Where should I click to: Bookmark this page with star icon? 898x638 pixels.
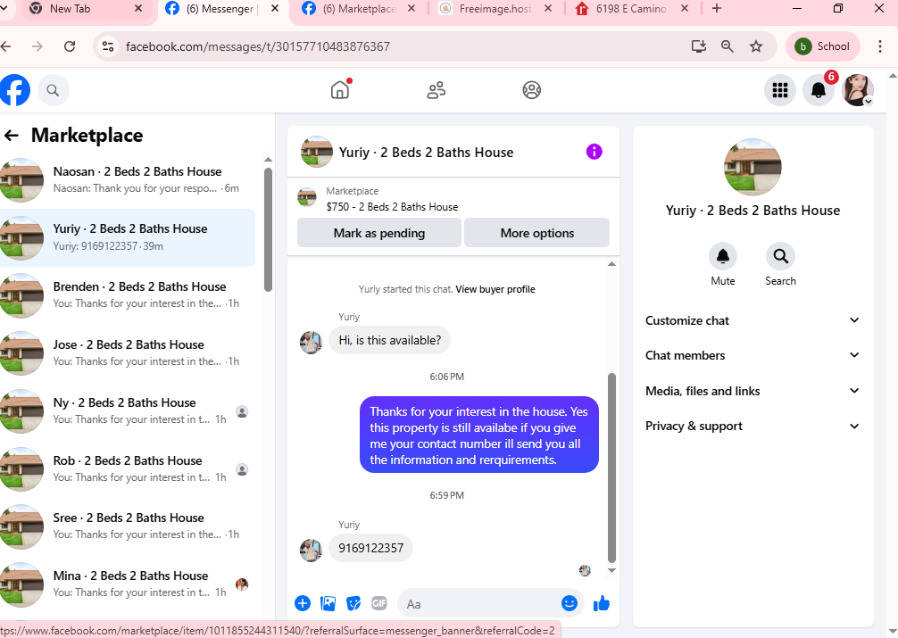click(756, 46)
